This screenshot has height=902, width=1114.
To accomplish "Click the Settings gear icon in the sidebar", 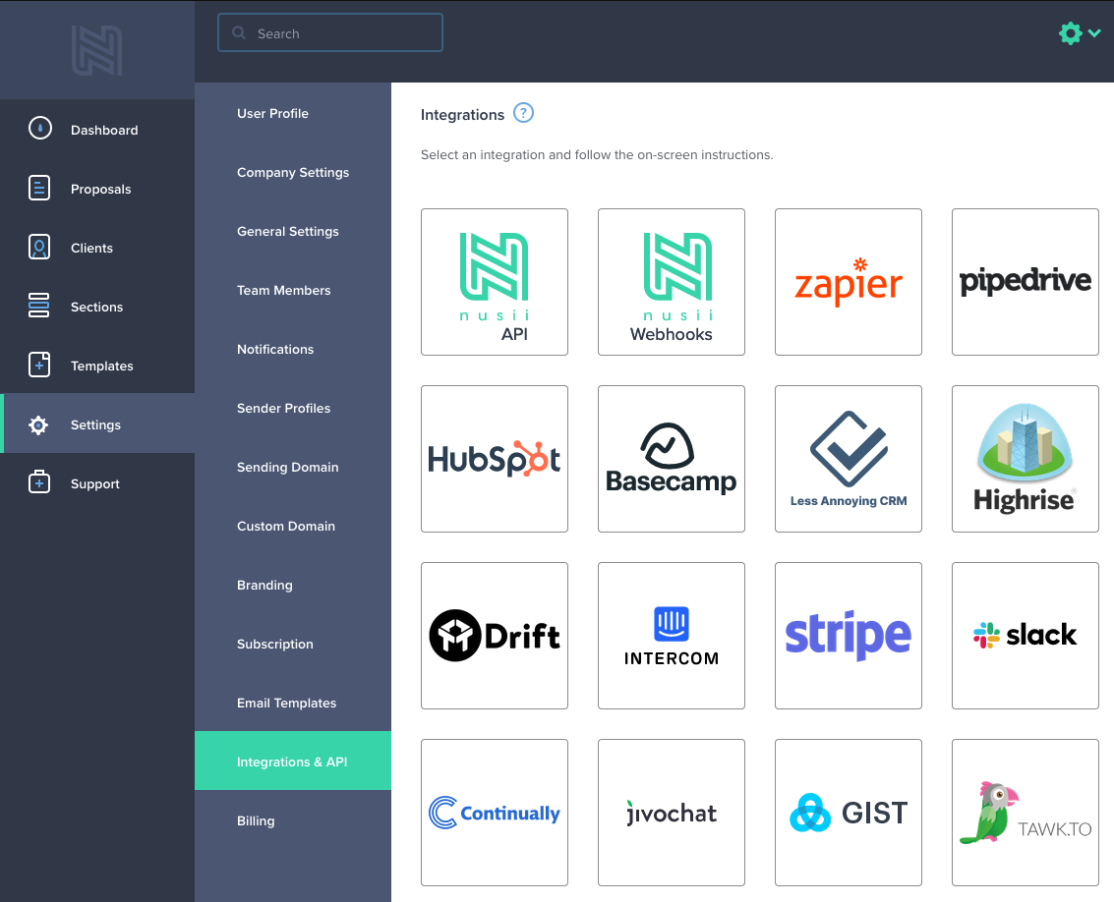I will 38,424.
